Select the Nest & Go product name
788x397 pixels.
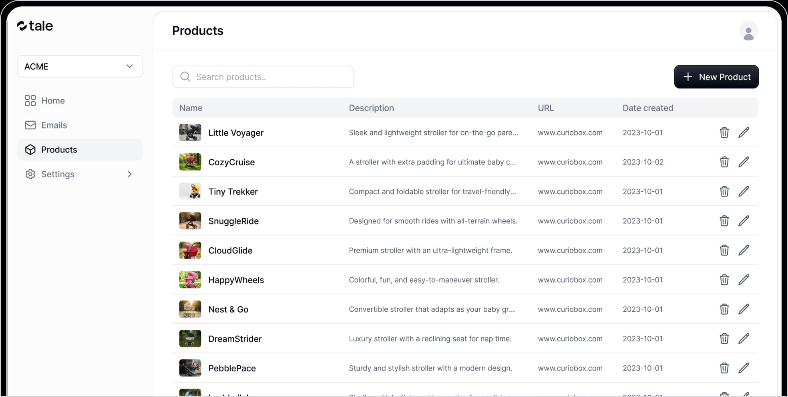pos(228,309)
